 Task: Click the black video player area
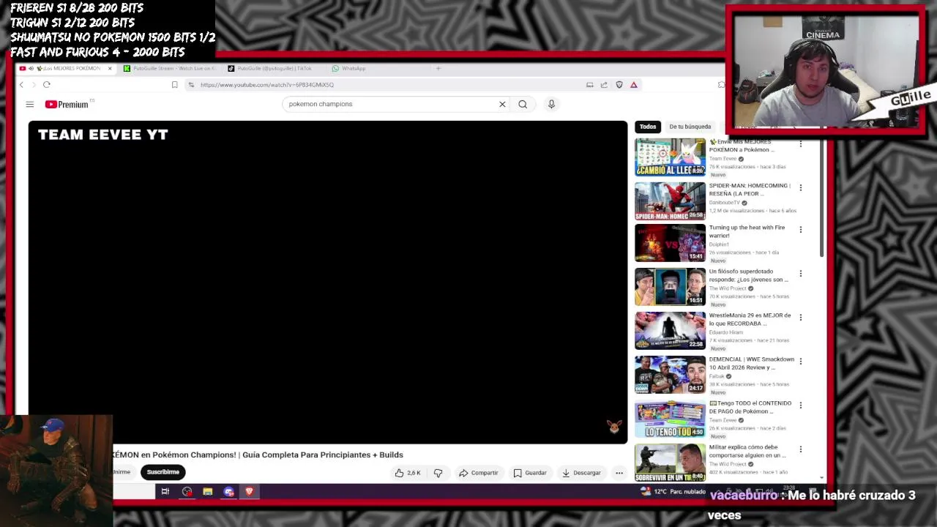(x=328, y=283)
